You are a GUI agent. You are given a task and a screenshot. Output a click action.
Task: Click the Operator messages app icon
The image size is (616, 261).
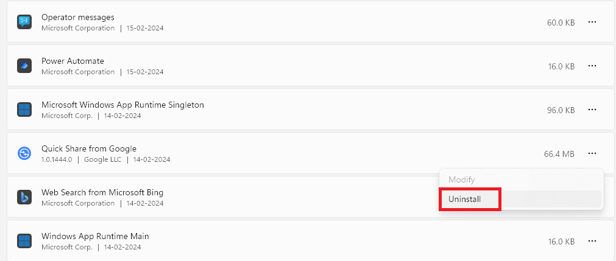pos(24,22)
